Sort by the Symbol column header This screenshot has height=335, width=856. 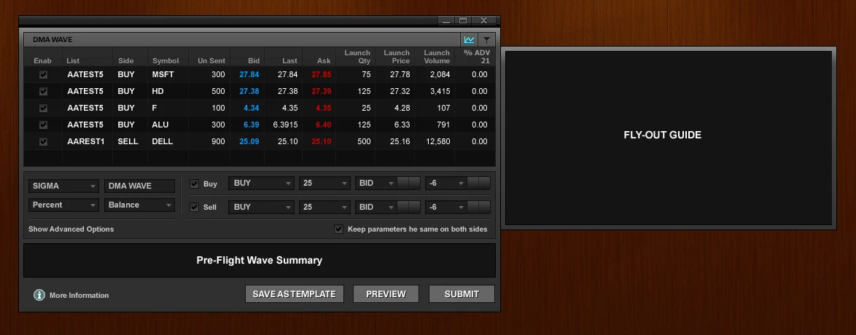pyautogui.click(x=166, y=60)
